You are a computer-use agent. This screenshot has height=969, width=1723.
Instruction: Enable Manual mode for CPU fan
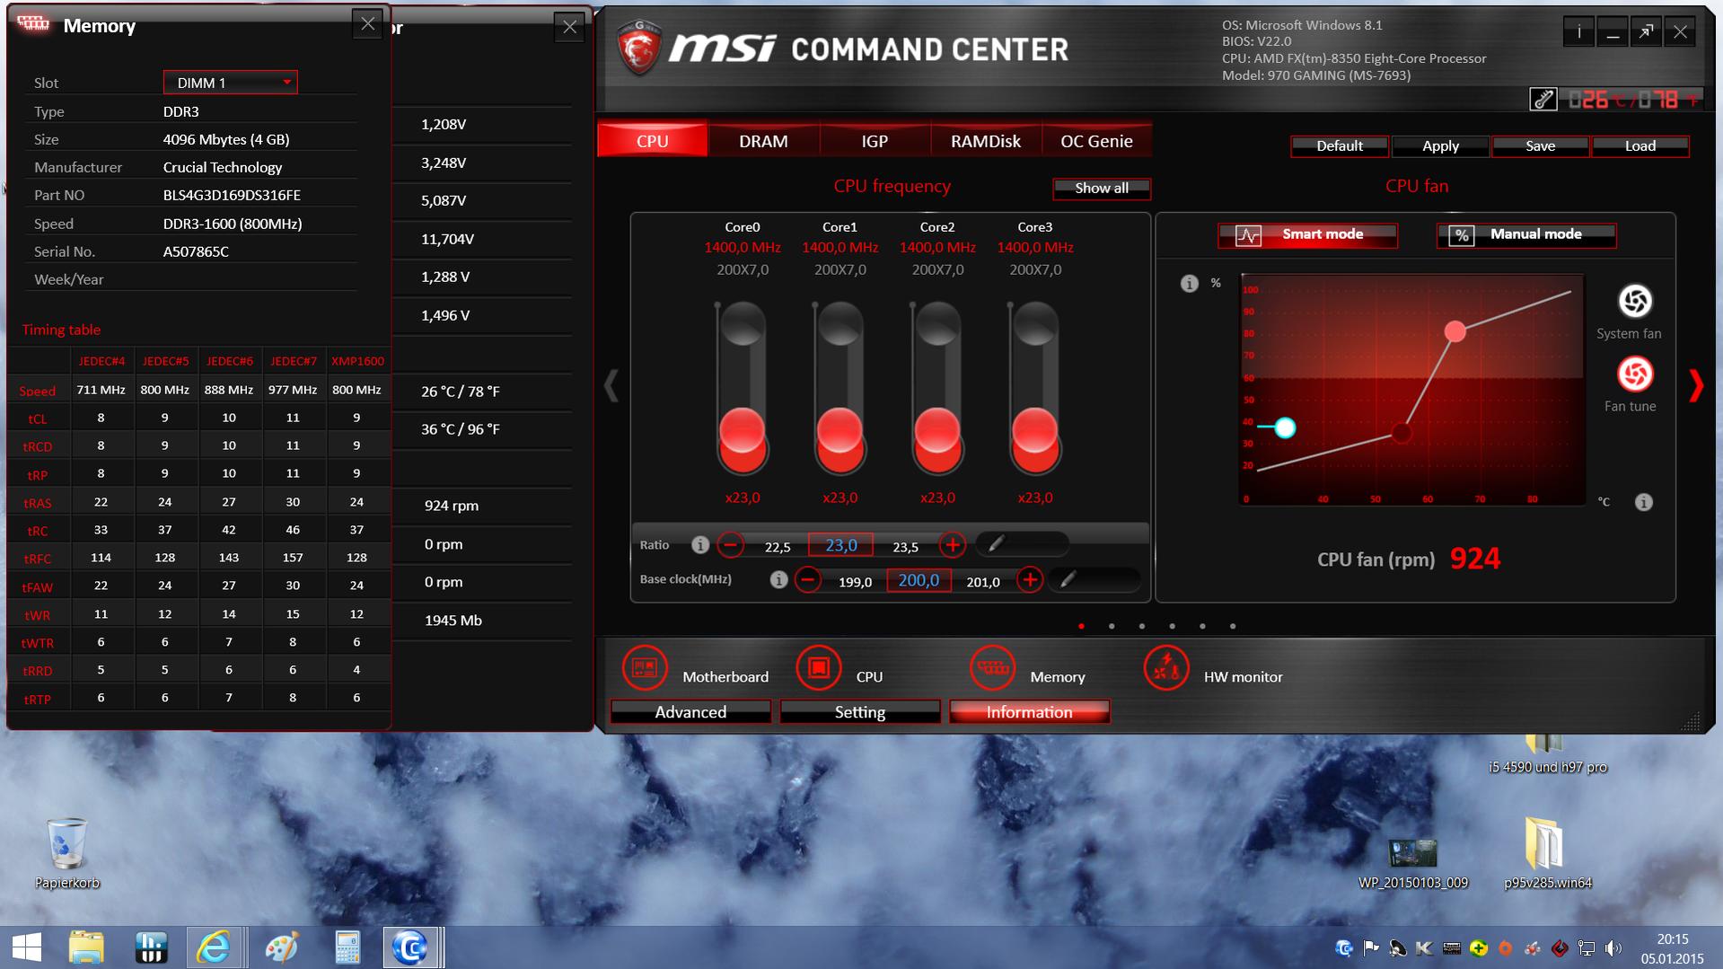pyautogui.click(x=1526, y=235)
